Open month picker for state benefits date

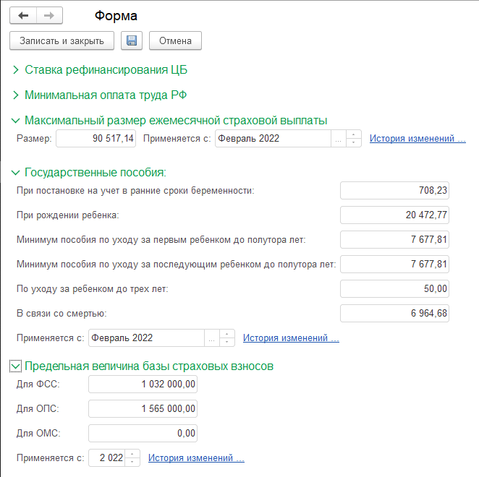(x=211, y=338)
